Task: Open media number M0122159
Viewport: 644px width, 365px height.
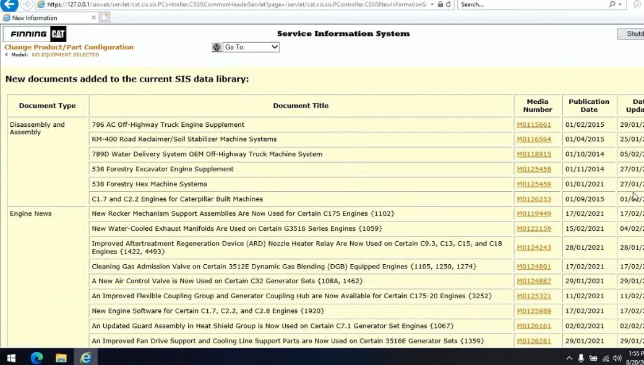Action: pyautogui.click(x=534, y=229)
